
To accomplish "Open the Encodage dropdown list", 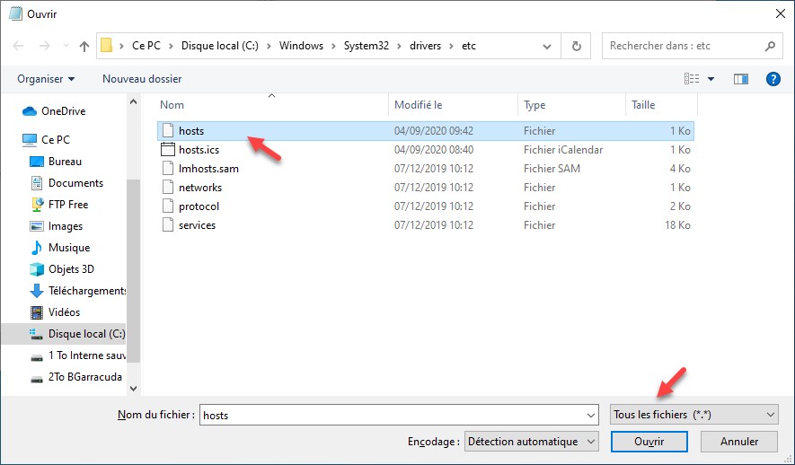I will (532, 442).
